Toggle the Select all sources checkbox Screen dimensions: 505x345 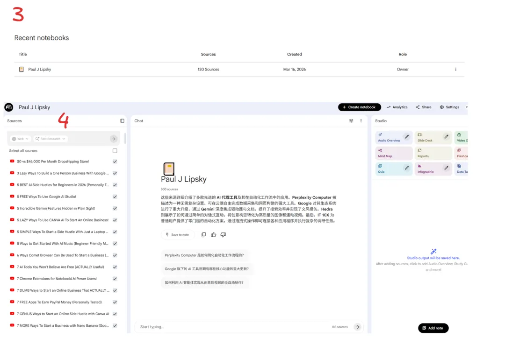[115, 151]
